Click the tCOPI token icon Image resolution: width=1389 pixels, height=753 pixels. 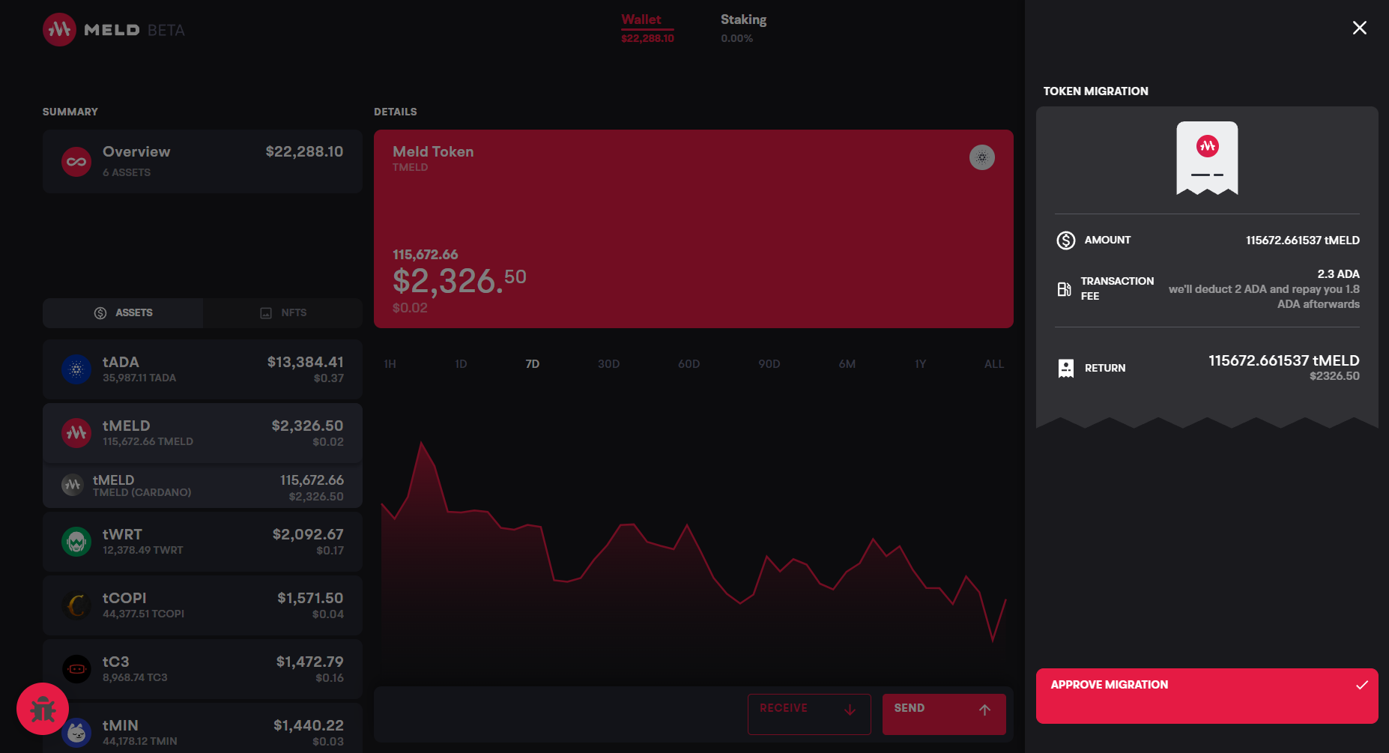(x=76, y=605)
